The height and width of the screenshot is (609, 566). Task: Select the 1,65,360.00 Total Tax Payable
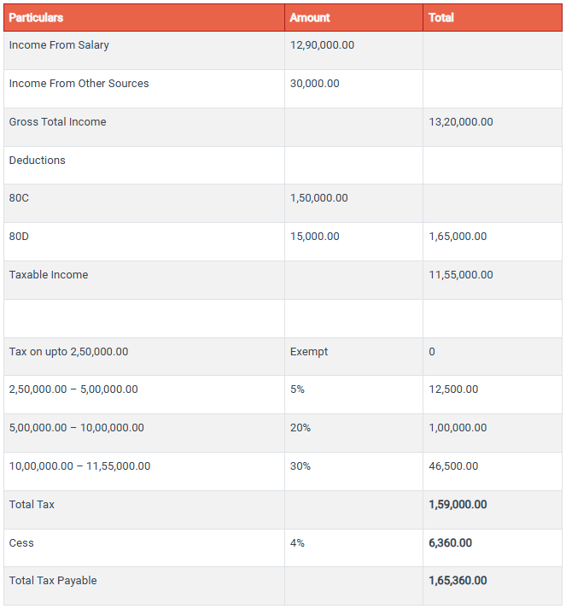[458, 581]
